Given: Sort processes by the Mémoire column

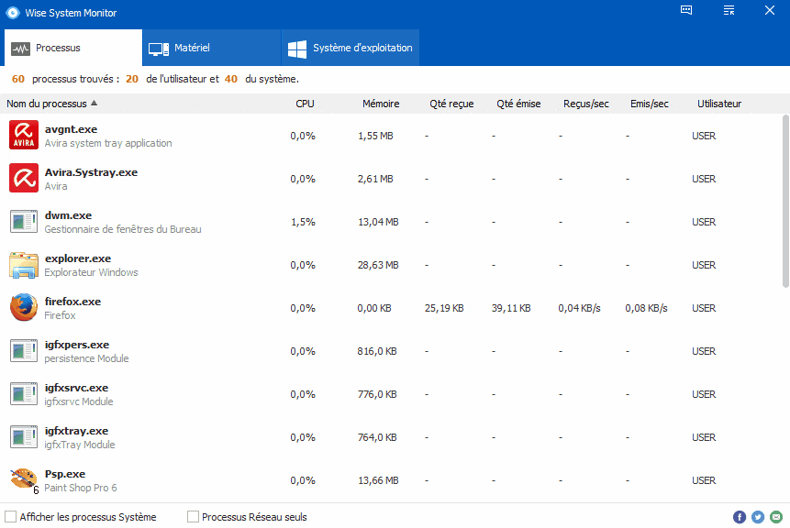Looking at the screenshot, I should tap(381, 104).
